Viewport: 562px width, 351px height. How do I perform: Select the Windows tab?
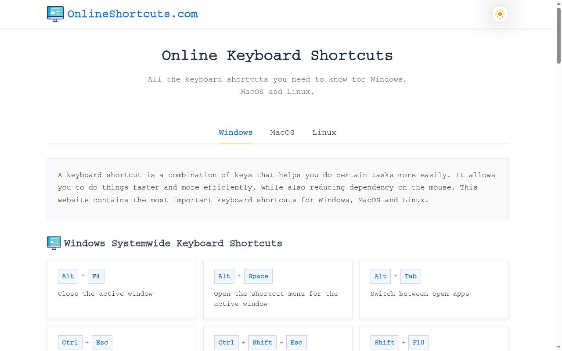(x=236, y=133)
